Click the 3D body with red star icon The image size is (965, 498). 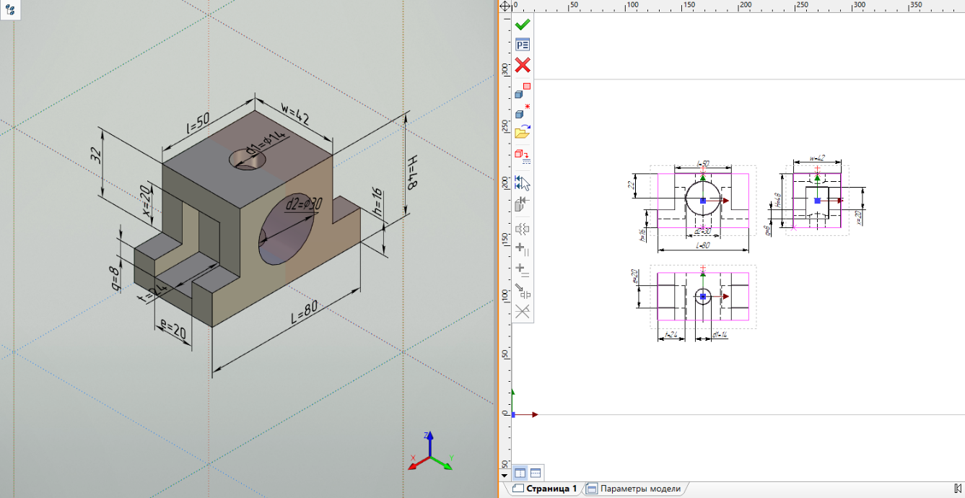click(x=522, y=112)
